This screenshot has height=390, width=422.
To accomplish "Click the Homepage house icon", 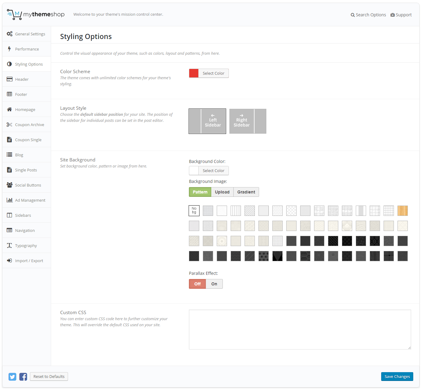I will (9, 109).
